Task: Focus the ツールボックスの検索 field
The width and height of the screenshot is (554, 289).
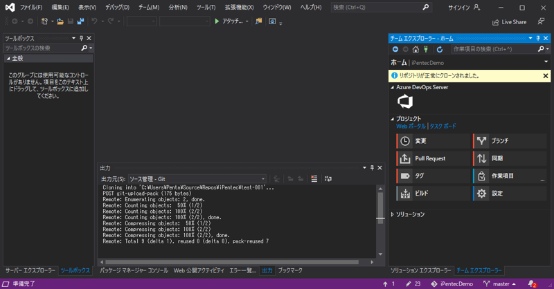Action: pyautogui.click(x=48, y=48)
